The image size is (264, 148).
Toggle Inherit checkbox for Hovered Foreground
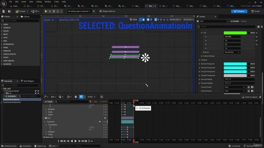pos(249,68)
